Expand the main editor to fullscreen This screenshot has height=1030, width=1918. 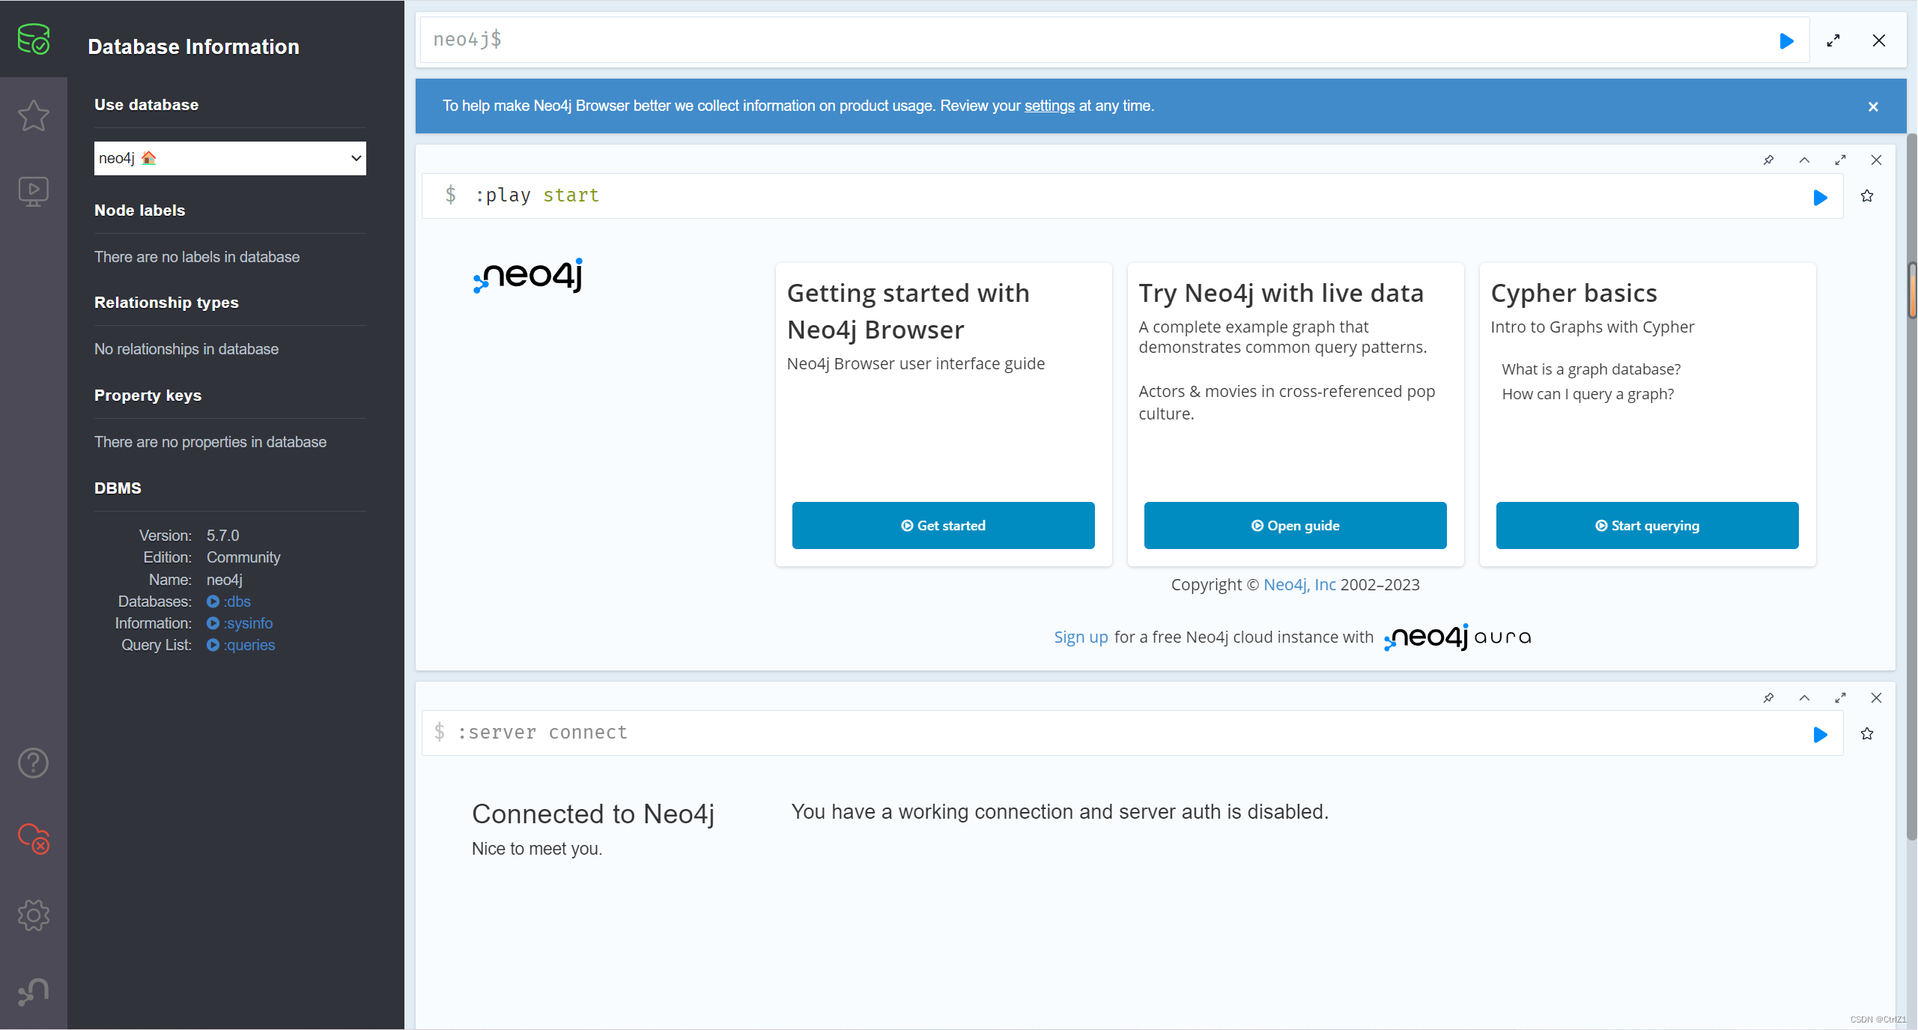click(x=1833, y=40)
